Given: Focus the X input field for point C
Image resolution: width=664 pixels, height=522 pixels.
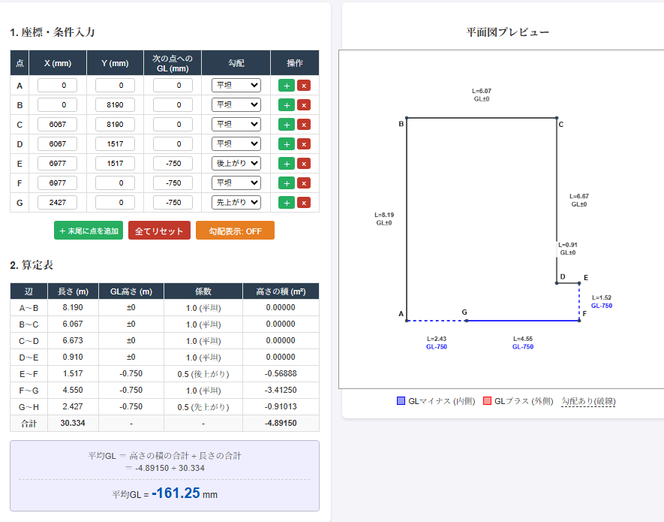Looking at the screenshot, I should point(57,125).
